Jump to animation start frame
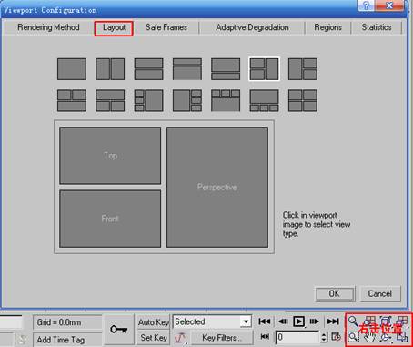 265,321
